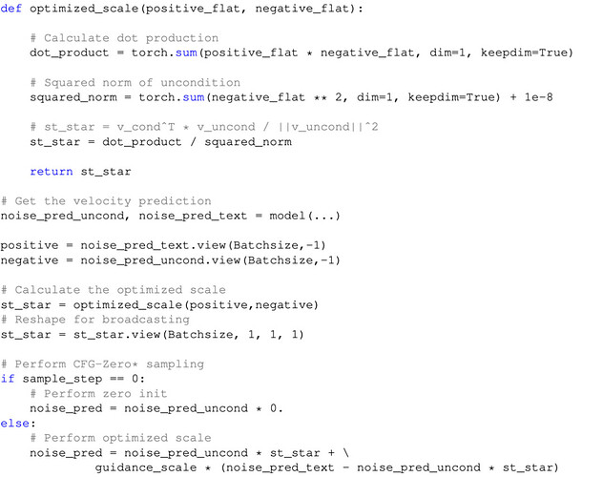
Task: Click 'st_star.view(Batchsize, 1, 1, 1)' call
Action: pyautogui.click(x=189, y=335)
